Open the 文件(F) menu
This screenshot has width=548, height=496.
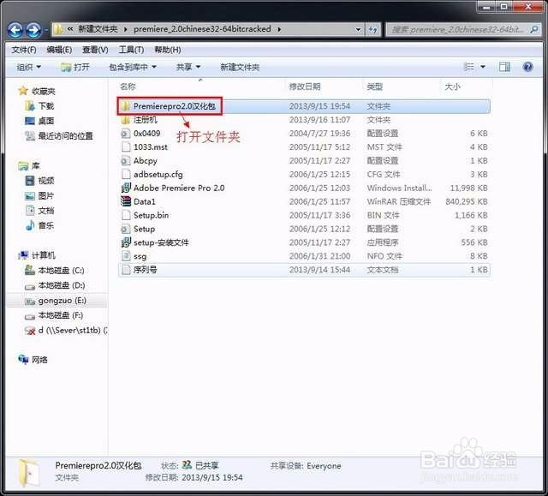click(x=24, y=50)
